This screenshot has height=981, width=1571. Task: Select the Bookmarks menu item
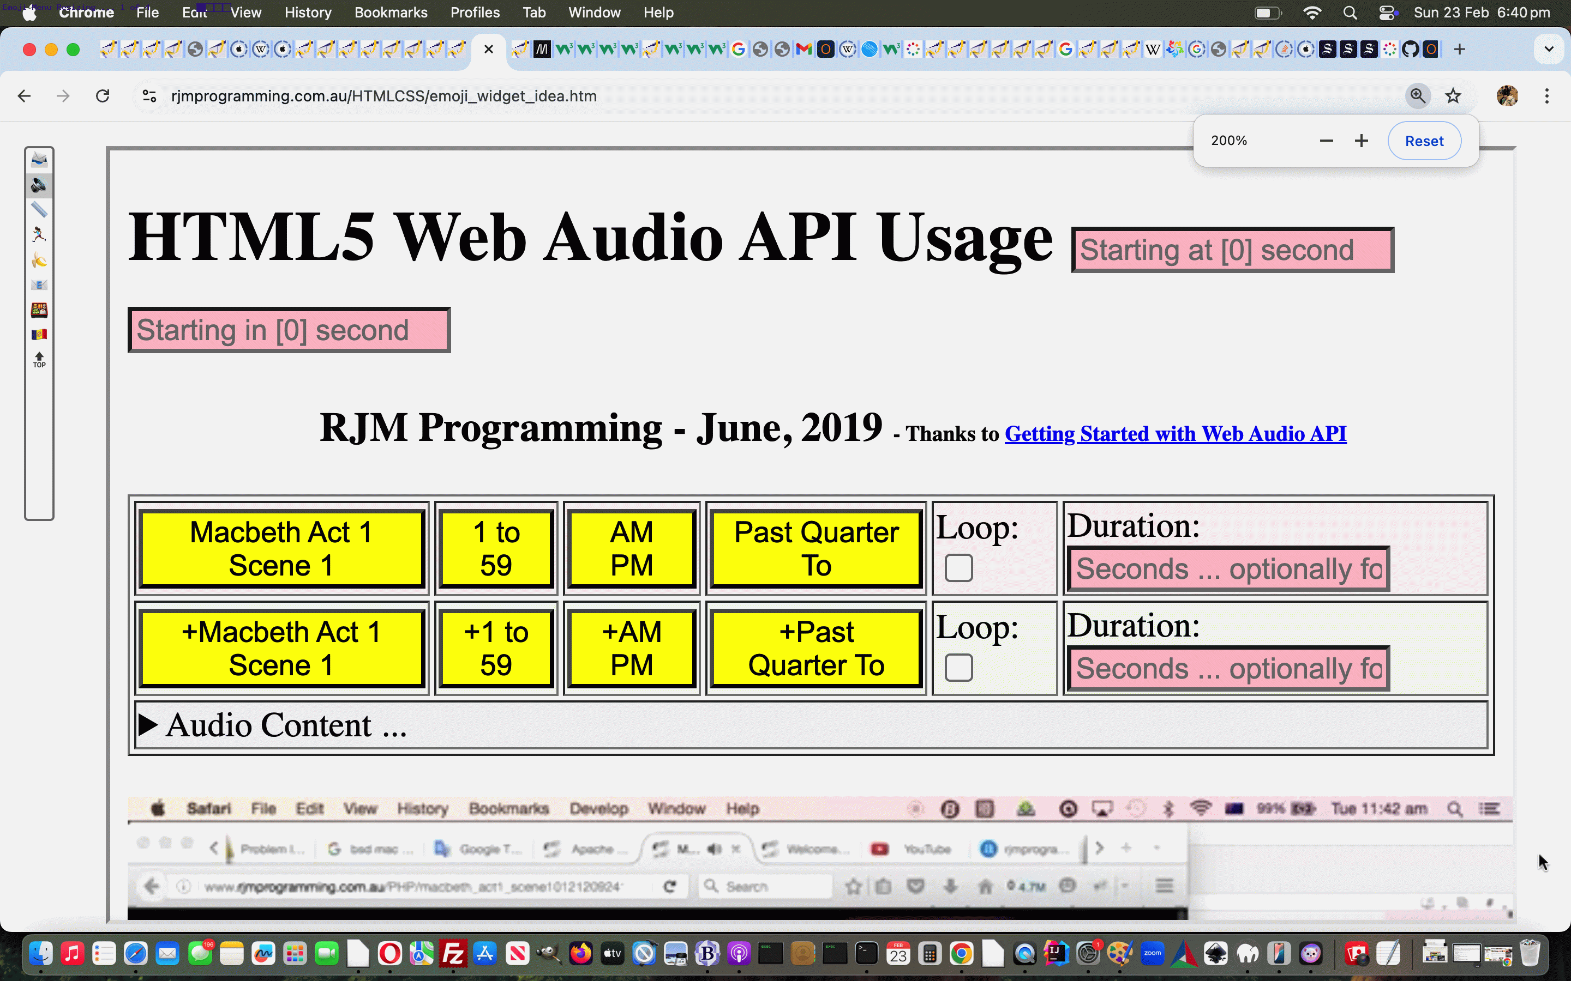click(x=389, y=13)
